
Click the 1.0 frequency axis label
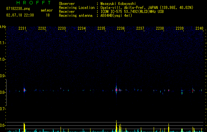2,59
